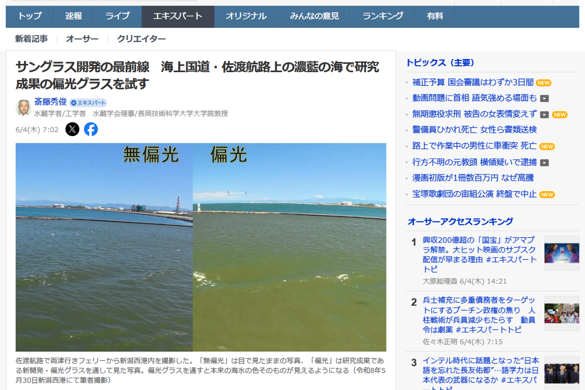The height and width of the screenshot is (390, 585).
Task: Click byline 佐々木正明 6/4(木) 7:15
Action: coord(463,342)
